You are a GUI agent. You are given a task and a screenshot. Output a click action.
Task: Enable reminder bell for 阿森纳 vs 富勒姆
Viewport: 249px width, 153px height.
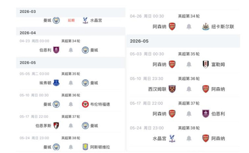pos(189,65)
